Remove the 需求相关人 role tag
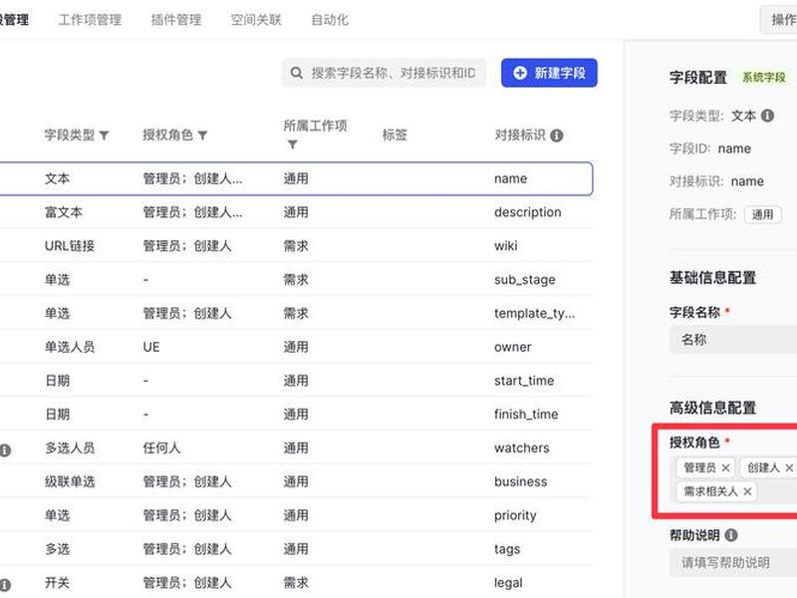Viewport: 797px width, 598px height. tap(747, 491)
